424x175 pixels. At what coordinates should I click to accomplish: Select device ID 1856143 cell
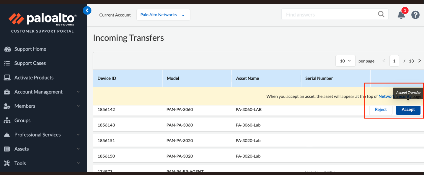pyautogui.click(x=106, y=125)
